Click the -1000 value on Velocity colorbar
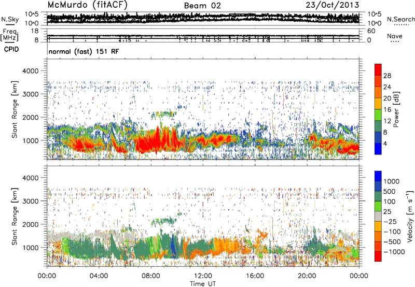The width and height of the screenshot is (415, 287). click(394, 252)
